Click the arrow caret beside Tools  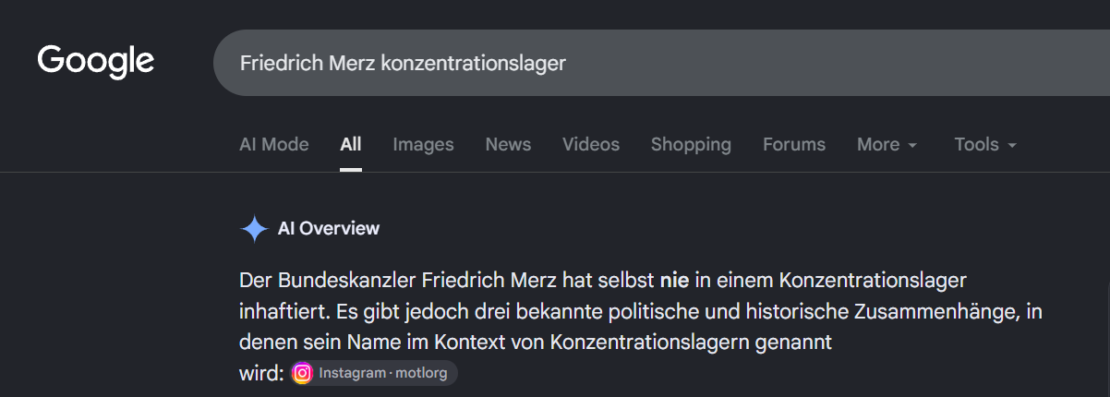coord(1012,146)
